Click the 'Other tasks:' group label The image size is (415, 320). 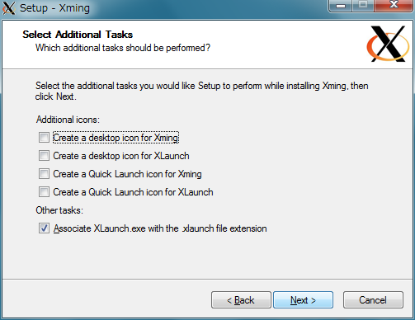click(59, 210)
